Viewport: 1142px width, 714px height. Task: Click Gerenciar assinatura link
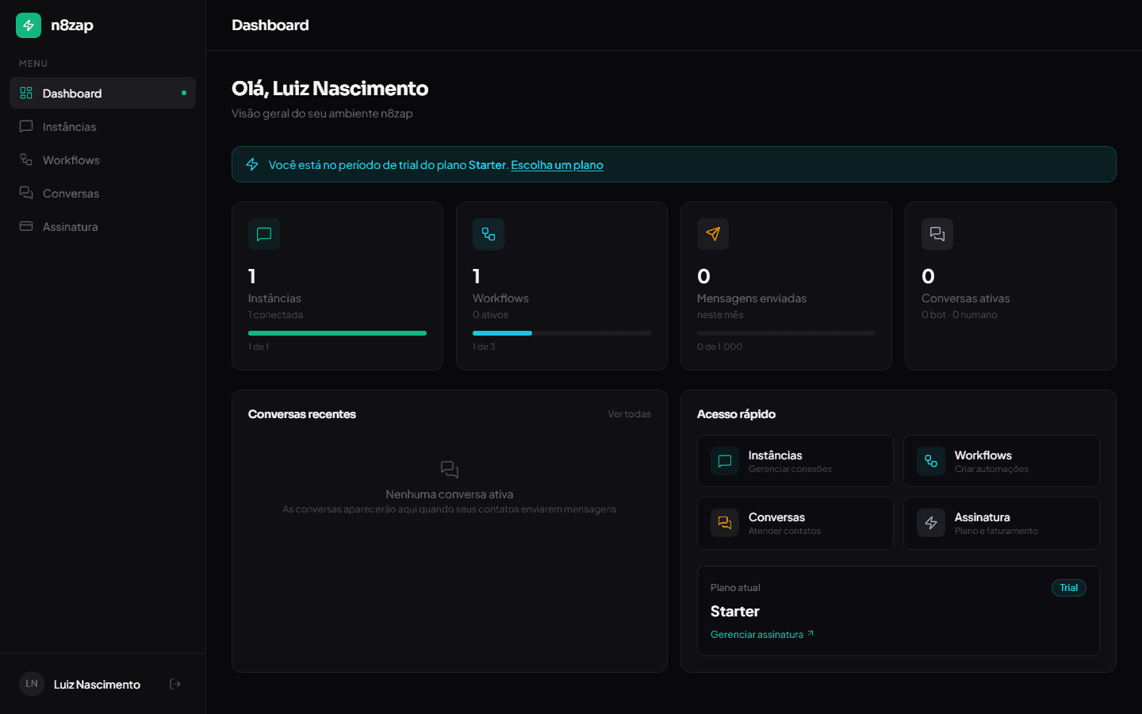[756, 634]
